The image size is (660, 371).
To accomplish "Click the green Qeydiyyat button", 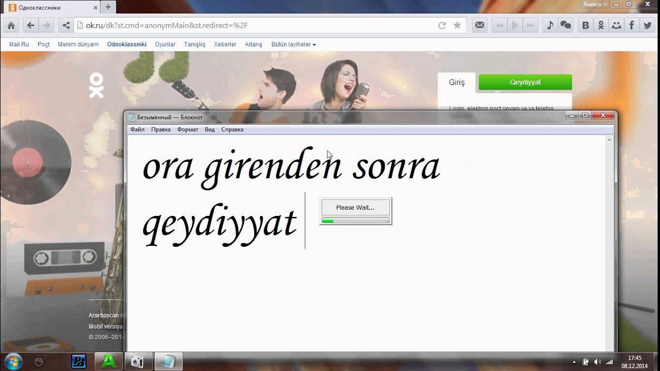I will pos(525,82).
